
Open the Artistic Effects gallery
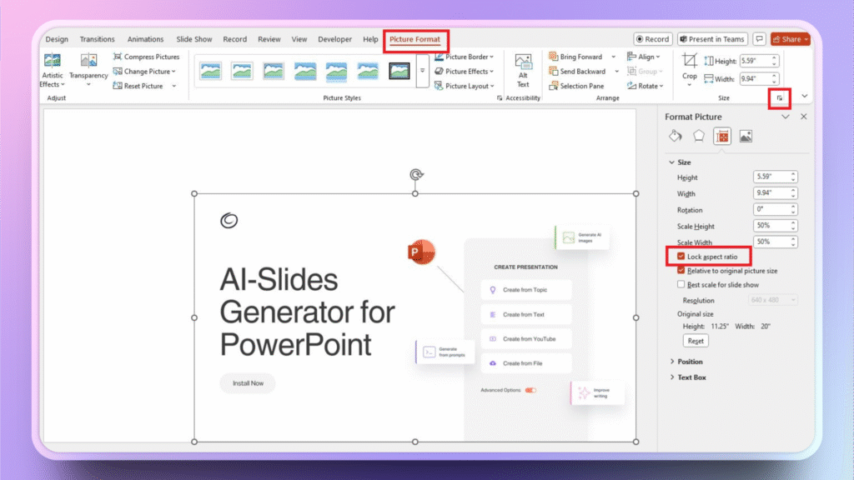click(52, 70)
